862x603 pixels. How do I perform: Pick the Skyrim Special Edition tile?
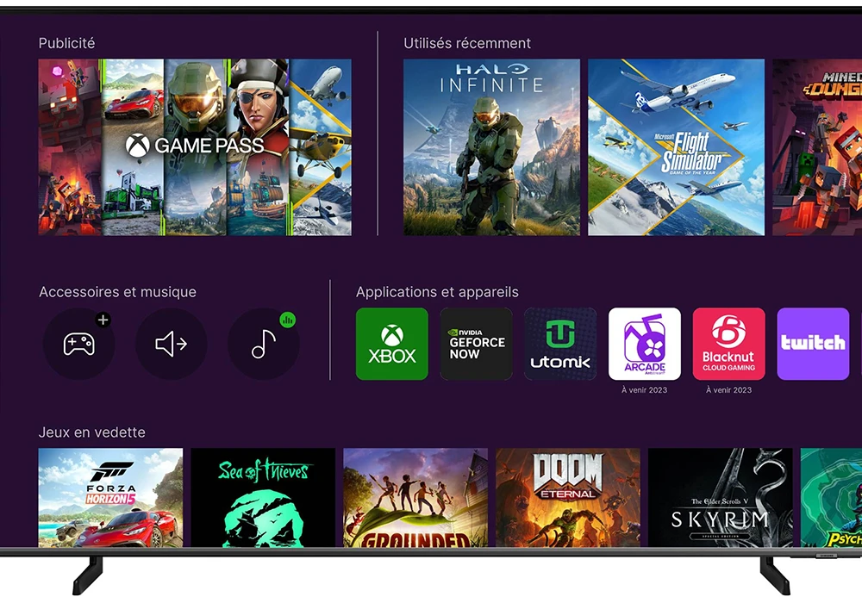point(720,497)
